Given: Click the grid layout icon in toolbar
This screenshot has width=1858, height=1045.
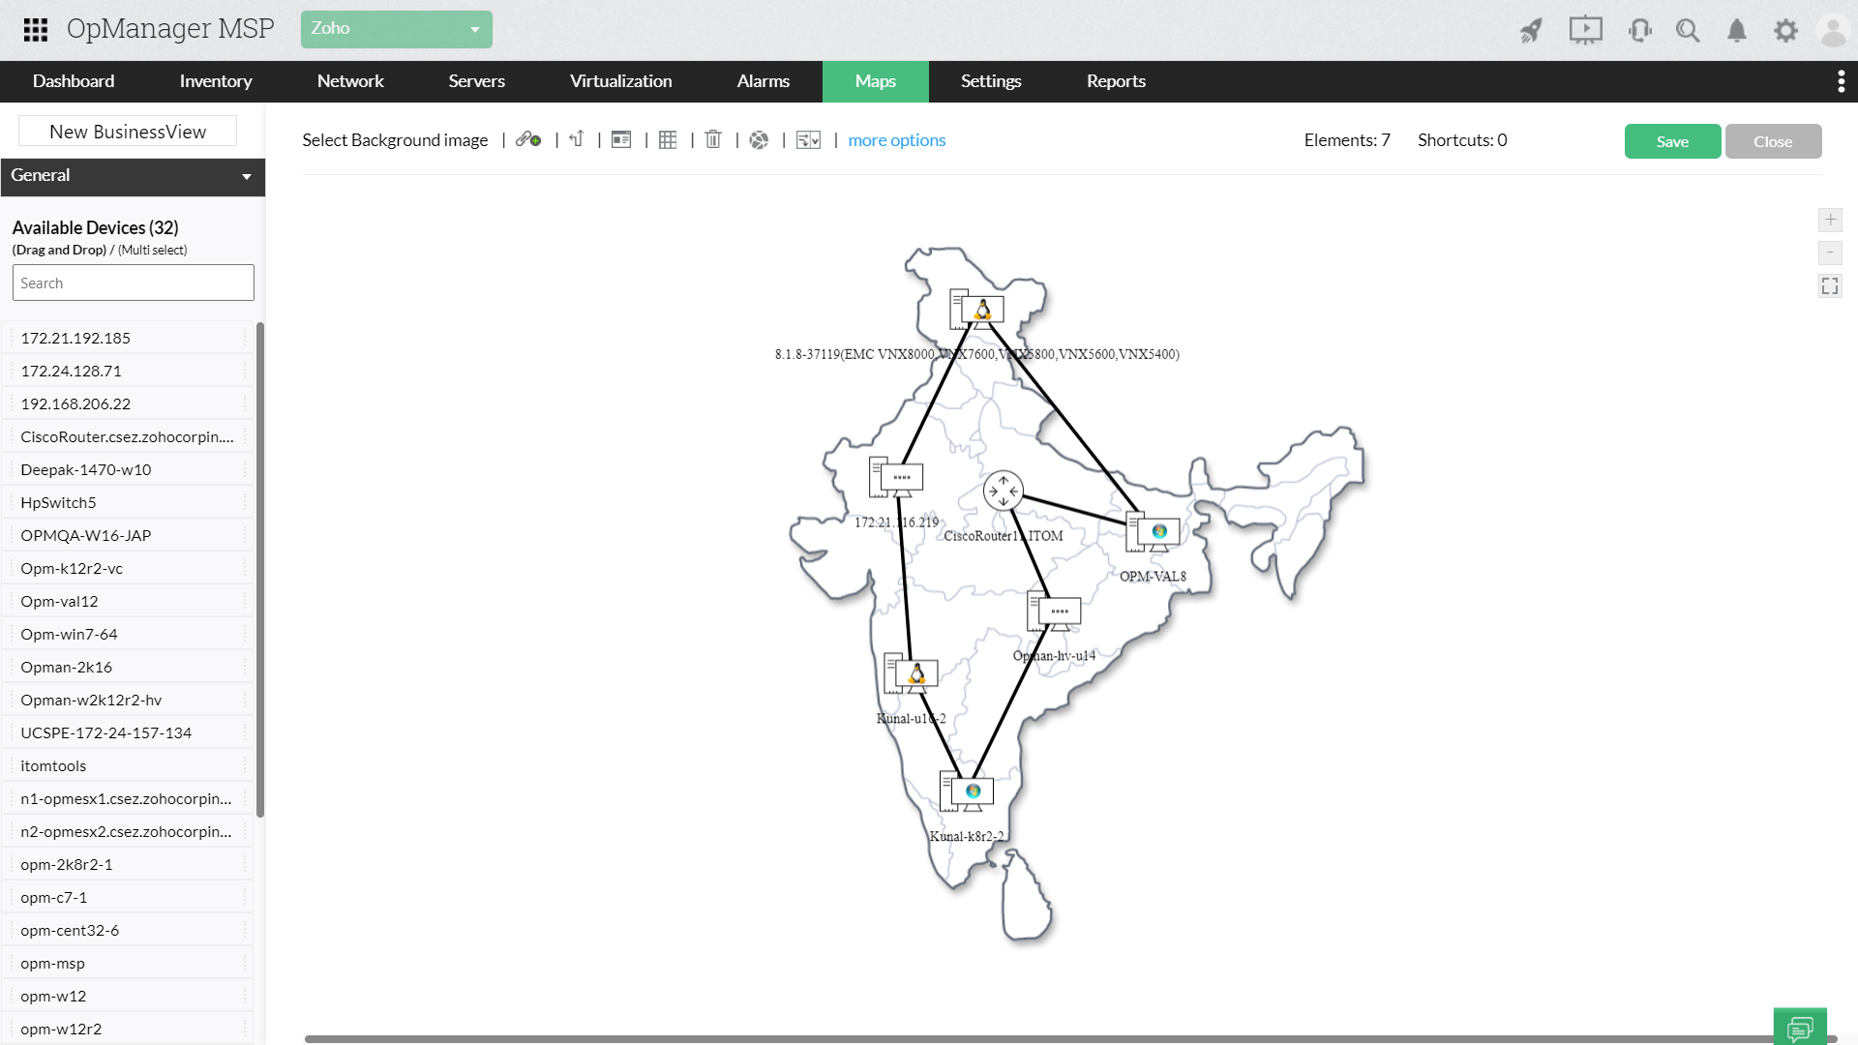Looking at the screenshot, I should tap(668, 140).
